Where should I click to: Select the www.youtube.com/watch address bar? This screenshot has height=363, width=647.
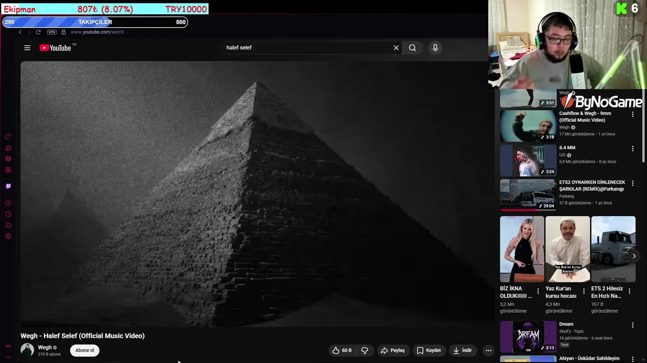(97, 32)
